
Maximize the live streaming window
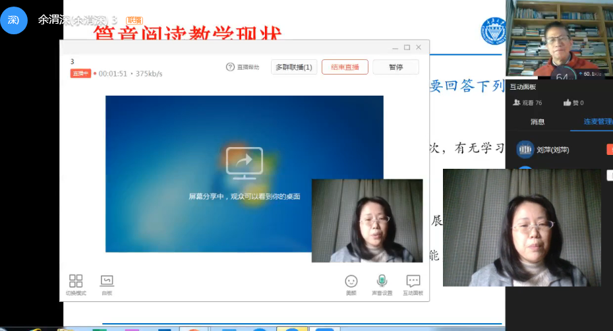[x=407, y=47]
